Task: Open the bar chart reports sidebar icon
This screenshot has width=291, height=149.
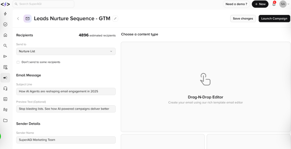Action: coord(5,99)
